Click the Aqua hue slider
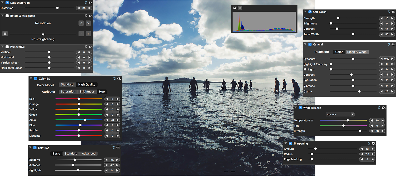 click(79, 120)
